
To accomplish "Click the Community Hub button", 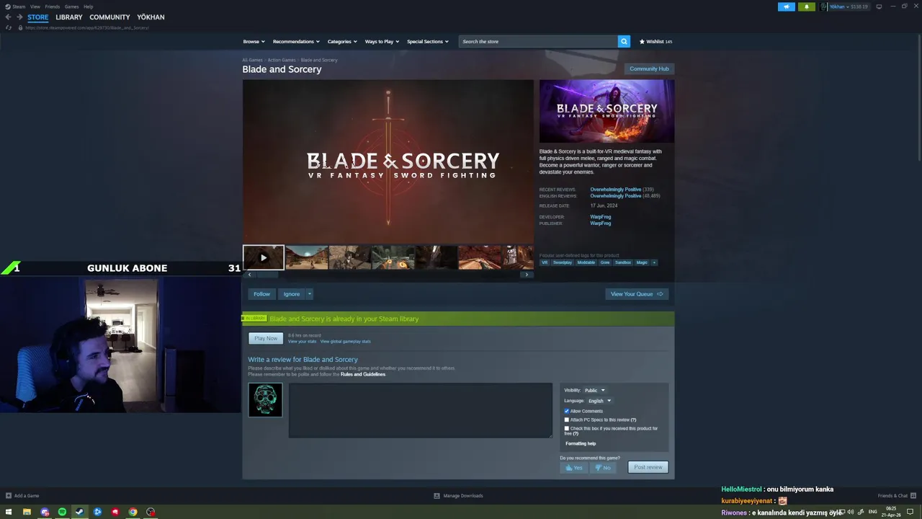I will tap(649, 68).
